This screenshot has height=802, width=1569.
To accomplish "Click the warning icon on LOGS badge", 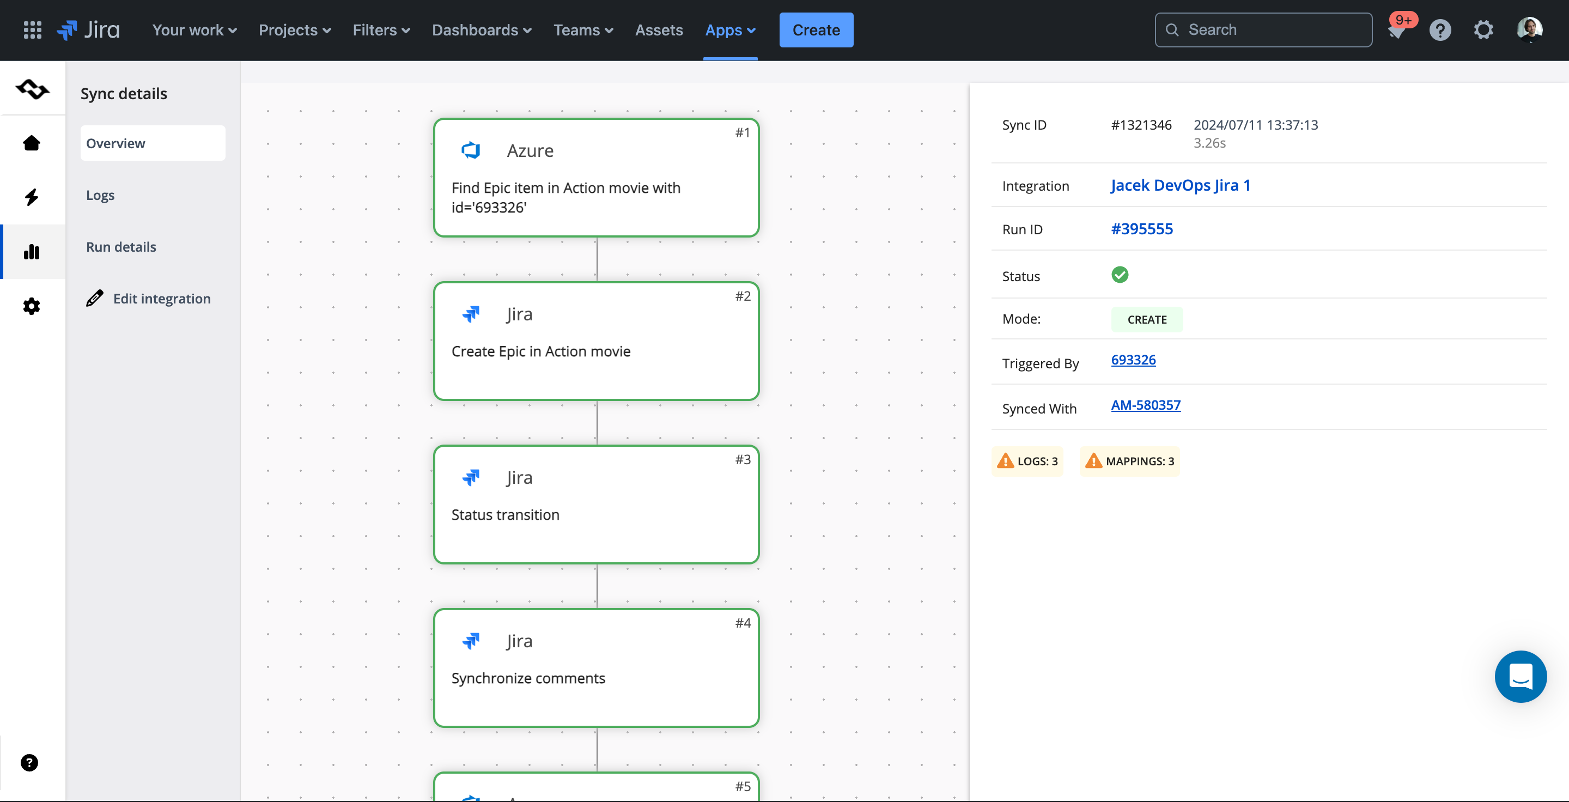I will point(1005,460).
